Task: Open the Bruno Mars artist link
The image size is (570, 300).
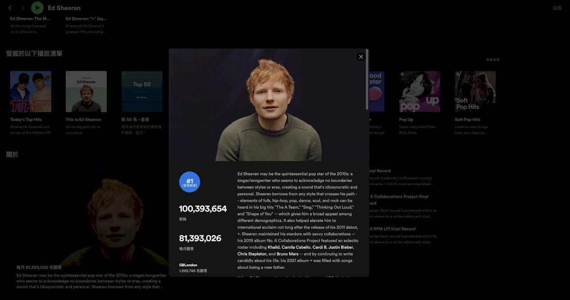Action: click(287, 254)
